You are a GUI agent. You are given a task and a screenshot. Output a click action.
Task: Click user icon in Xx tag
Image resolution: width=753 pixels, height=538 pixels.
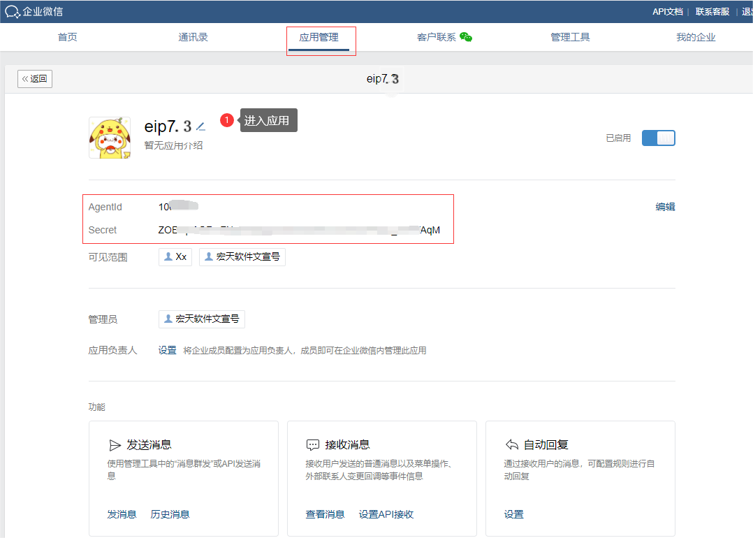click(168, 257)
